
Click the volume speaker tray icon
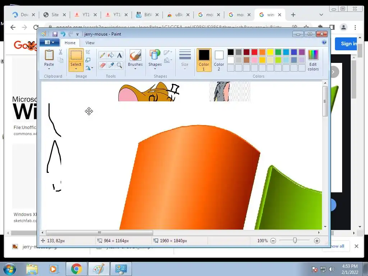(x=332, y=269)
